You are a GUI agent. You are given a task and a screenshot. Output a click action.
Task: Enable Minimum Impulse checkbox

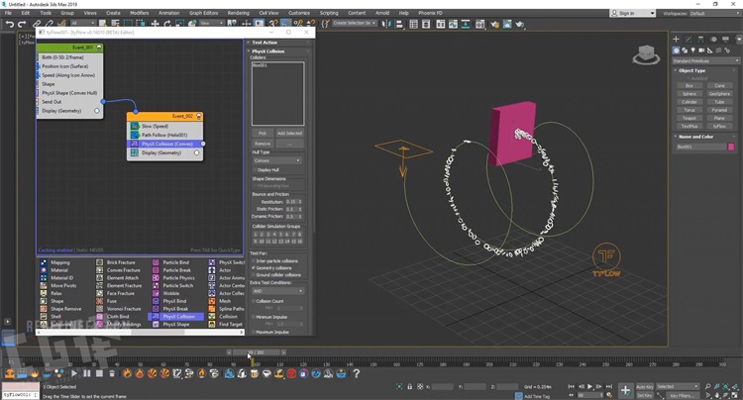(254, 317)
